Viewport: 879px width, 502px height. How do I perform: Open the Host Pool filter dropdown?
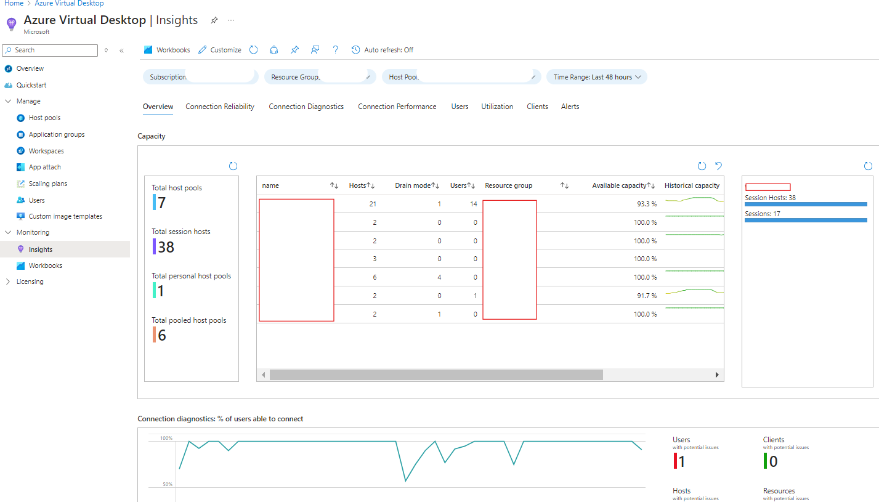tap(461, 77)
